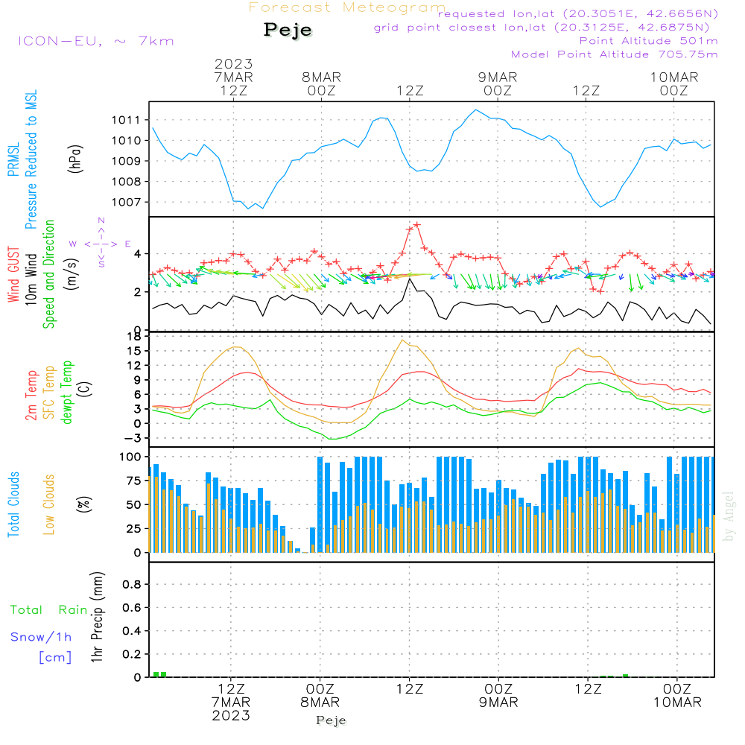Viewport: 745px width, 745px height.
Task: Click the requested lon,lat coordinates line
Action: click(578, 13)
